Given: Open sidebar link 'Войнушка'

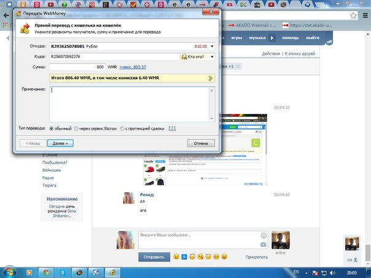Looking at the screenshot, I should pos(52,170).
